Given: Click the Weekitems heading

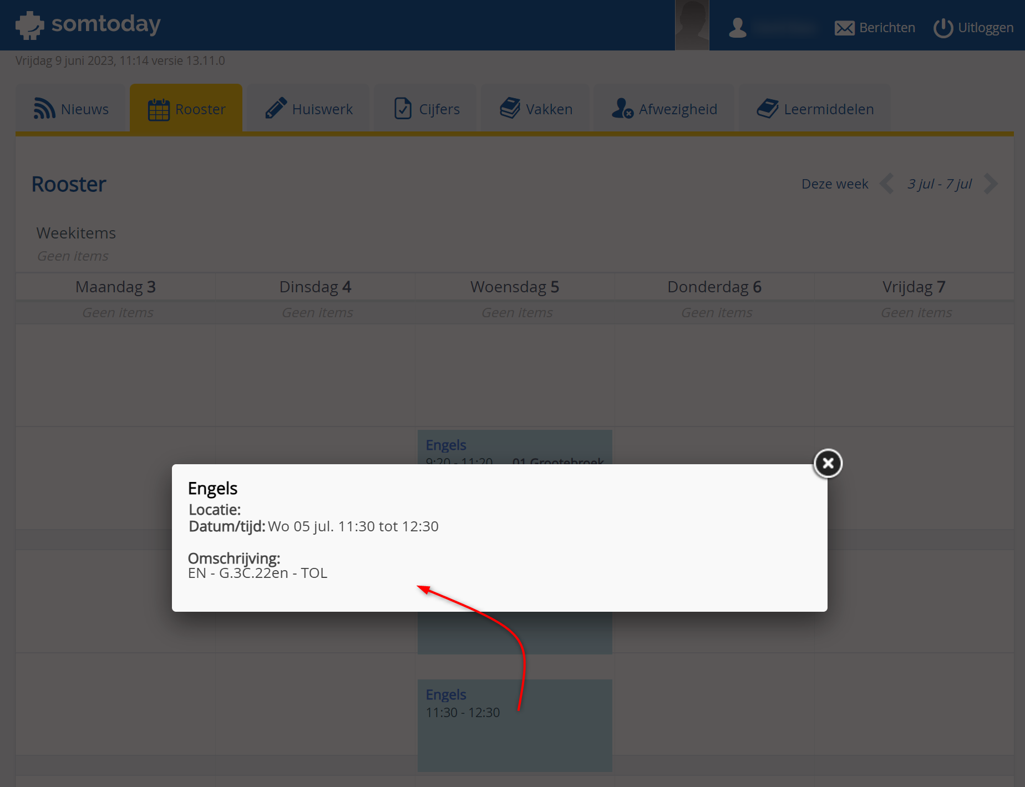Looking at the screenshot, I should coord(76,233).
